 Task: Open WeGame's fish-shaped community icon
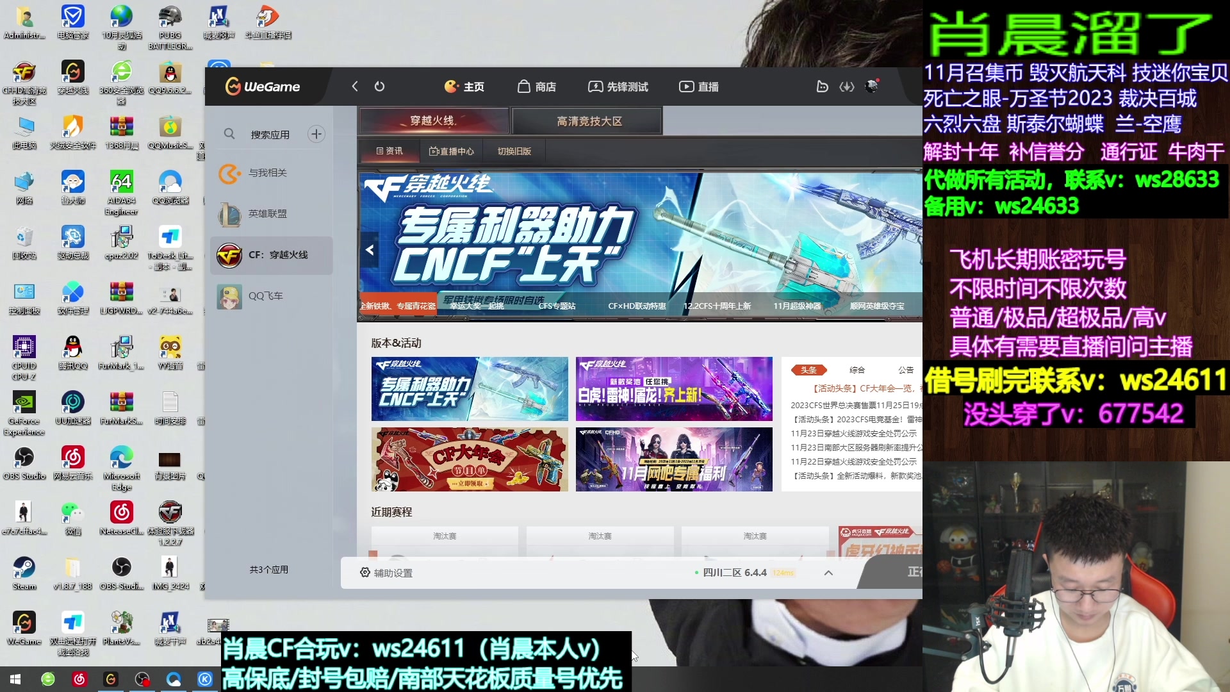pyautogui.click(x=822, y=86)
